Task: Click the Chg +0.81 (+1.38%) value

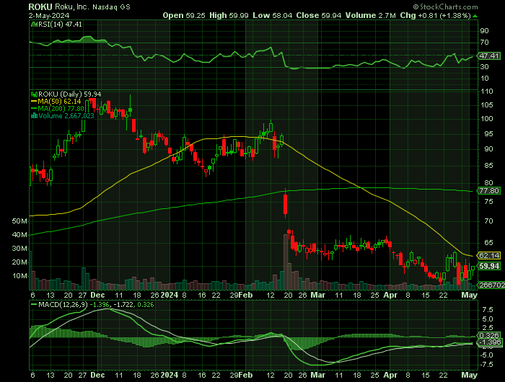Action: click(x=436, y=15)
